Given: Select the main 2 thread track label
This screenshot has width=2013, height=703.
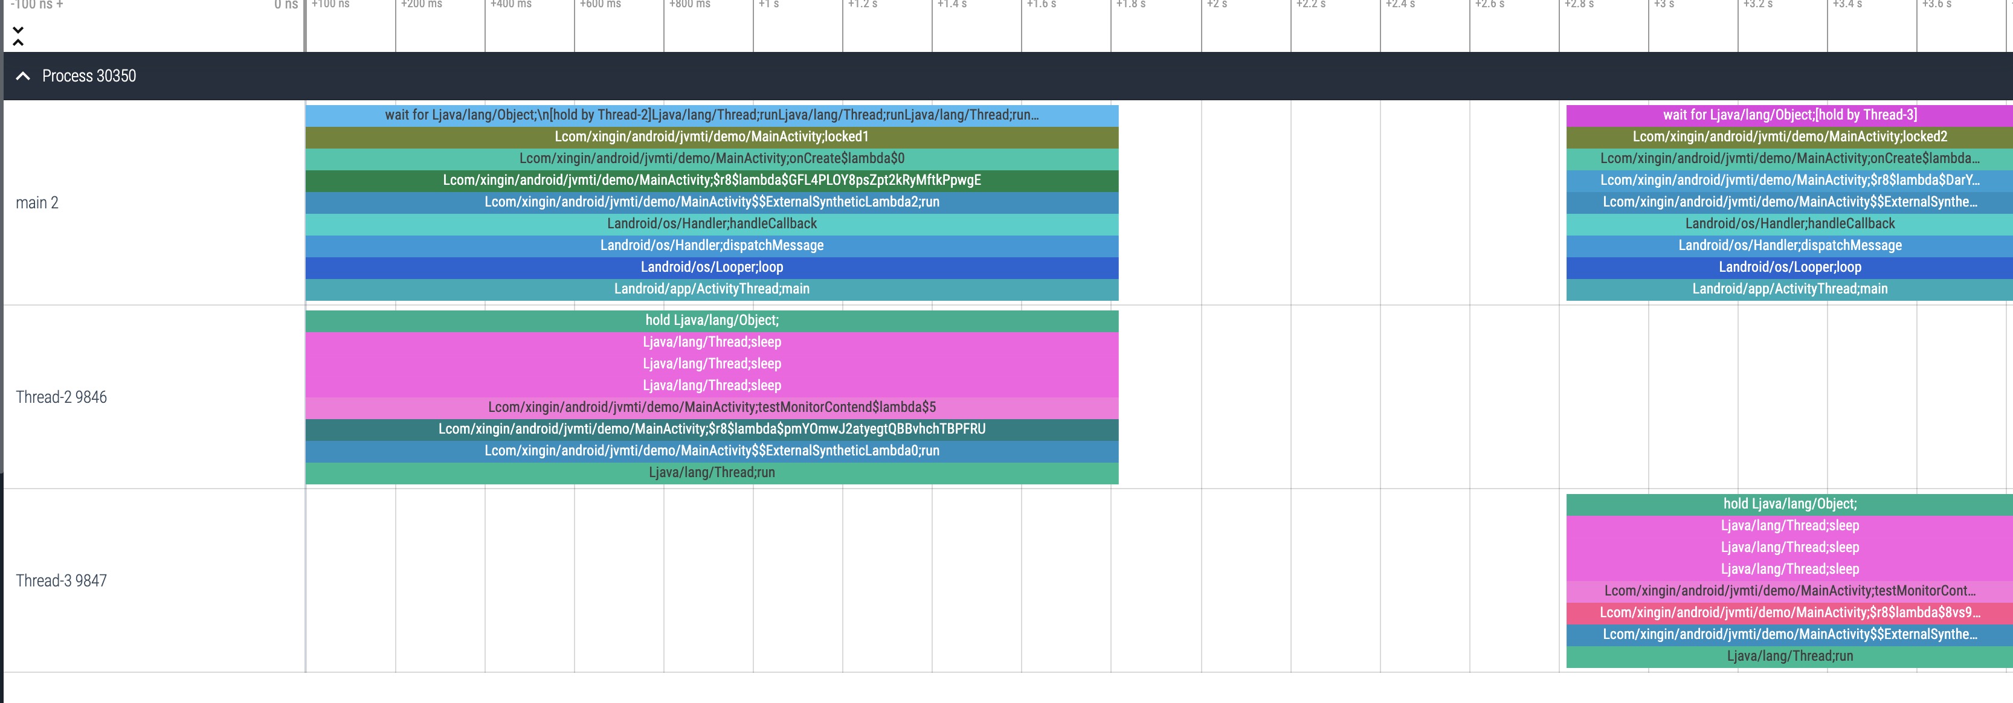Looking at the screenshot, I should pos(37,203).
